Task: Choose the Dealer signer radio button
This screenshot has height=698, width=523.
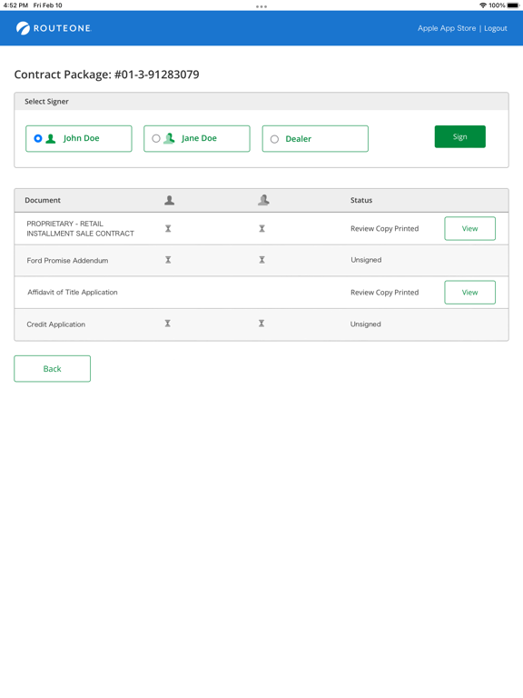Action: (x=274, y=139)
